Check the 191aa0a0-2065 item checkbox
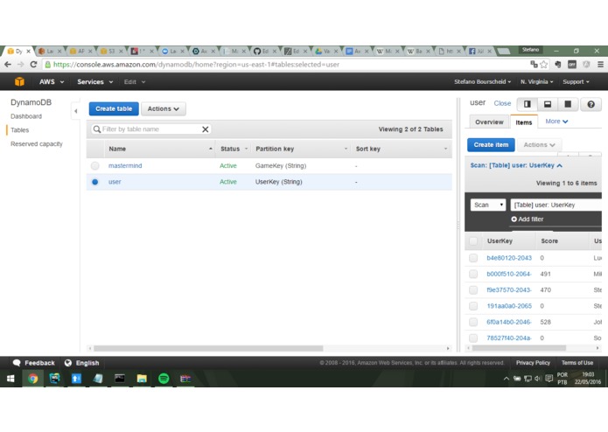This screenshot has height=432, width=608. [x=473, y=306]
